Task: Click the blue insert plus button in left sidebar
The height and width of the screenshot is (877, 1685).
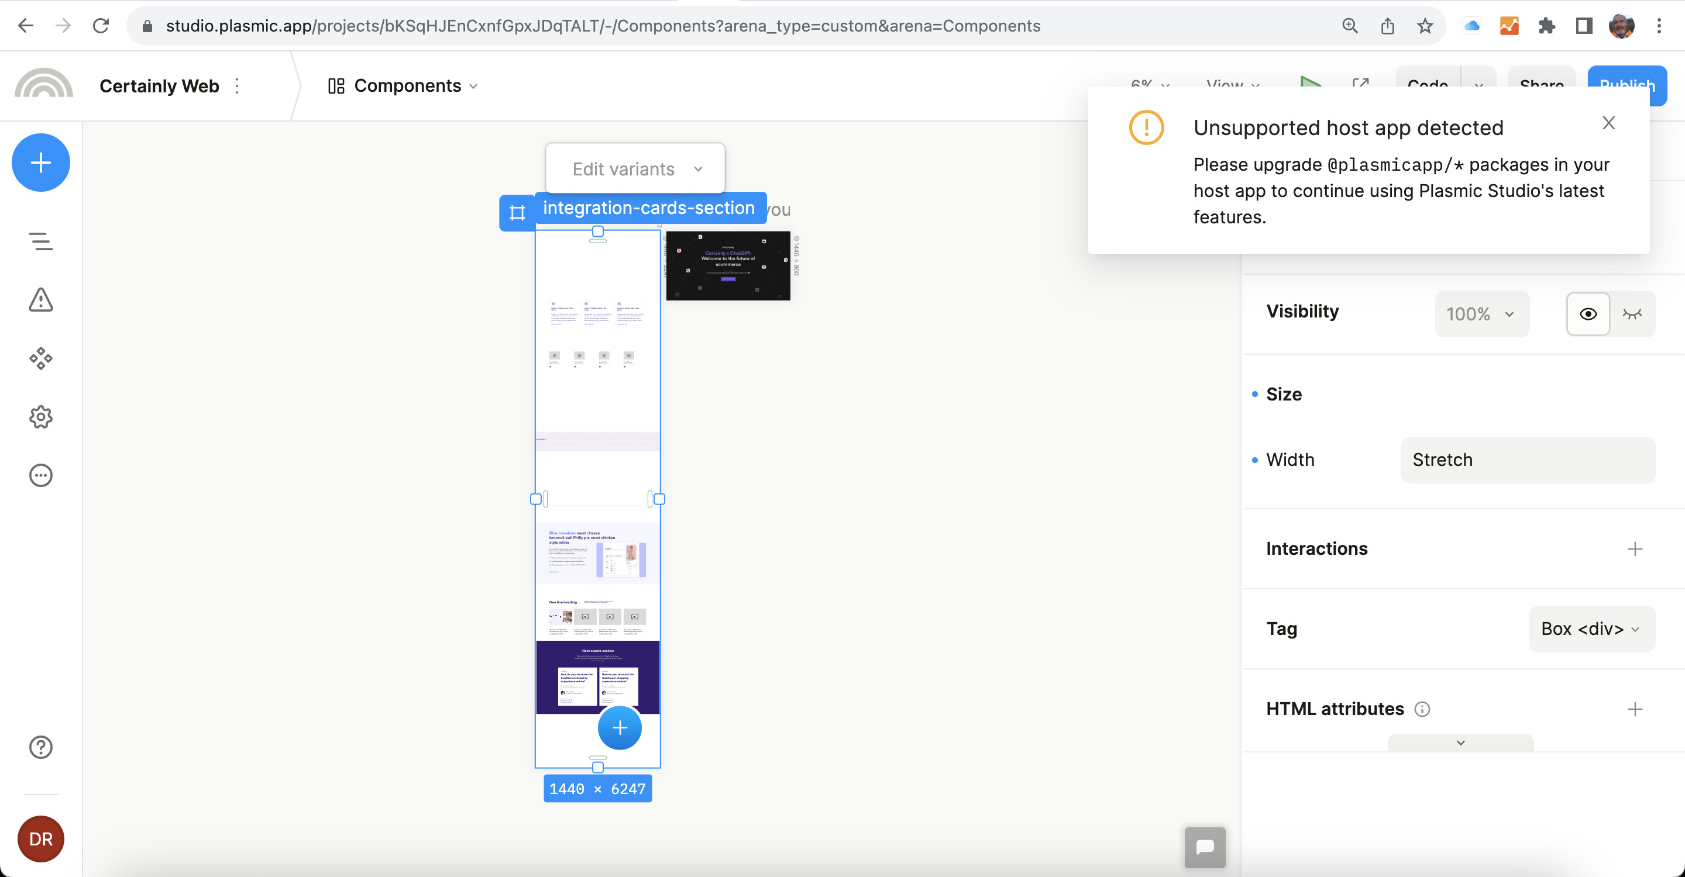Action: click(x=40, y=163)
